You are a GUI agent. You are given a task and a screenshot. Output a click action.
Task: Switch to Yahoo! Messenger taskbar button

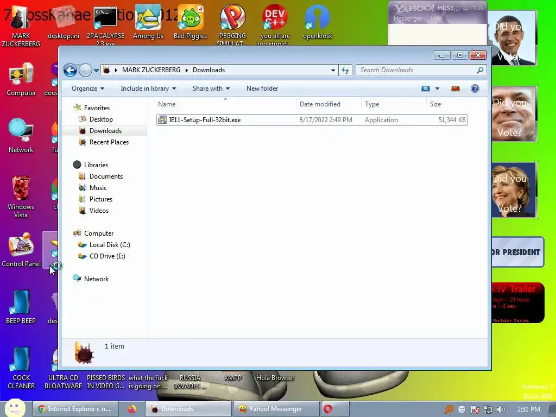[275, 409]
